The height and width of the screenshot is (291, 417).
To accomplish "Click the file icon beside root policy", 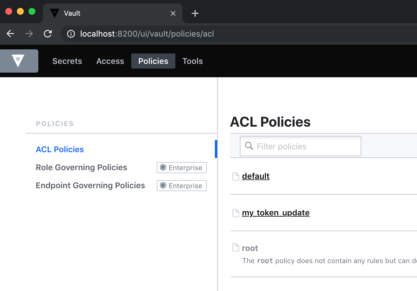I will click(236, 247).
